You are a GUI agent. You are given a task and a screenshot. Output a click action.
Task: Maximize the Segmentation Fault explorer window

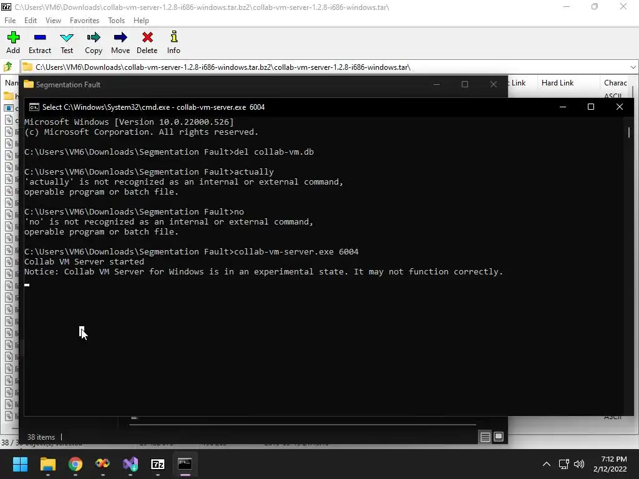click(464, 84)
